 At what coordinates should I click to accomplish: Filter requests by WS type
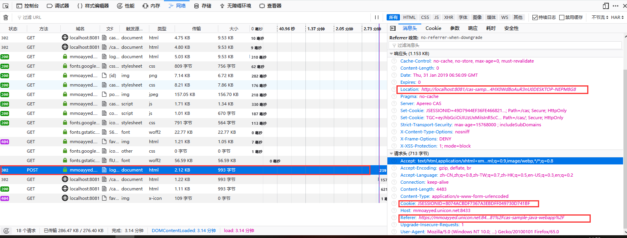(x=504, y=17)
